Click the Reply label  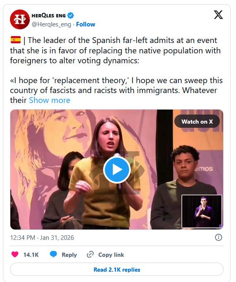[x=69, y=255]
